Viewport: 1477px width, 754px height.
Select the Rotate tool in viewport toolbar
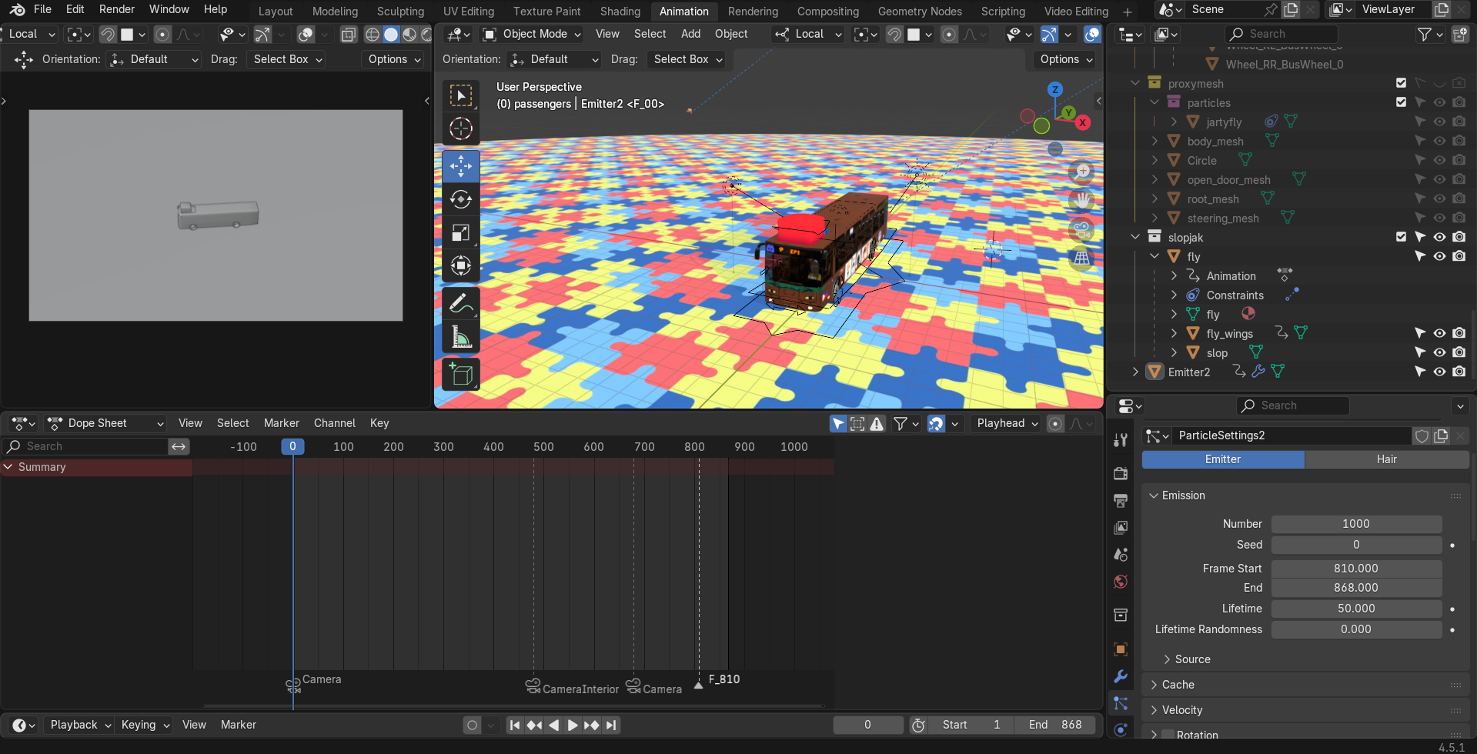pyautogui.click(x=460, y=199)
